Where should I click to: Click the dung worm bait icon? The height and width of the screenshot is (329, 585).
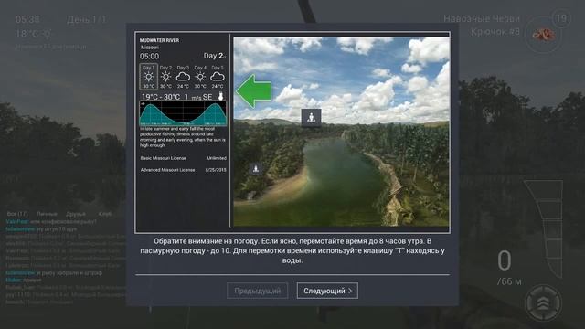pos(543,35)
